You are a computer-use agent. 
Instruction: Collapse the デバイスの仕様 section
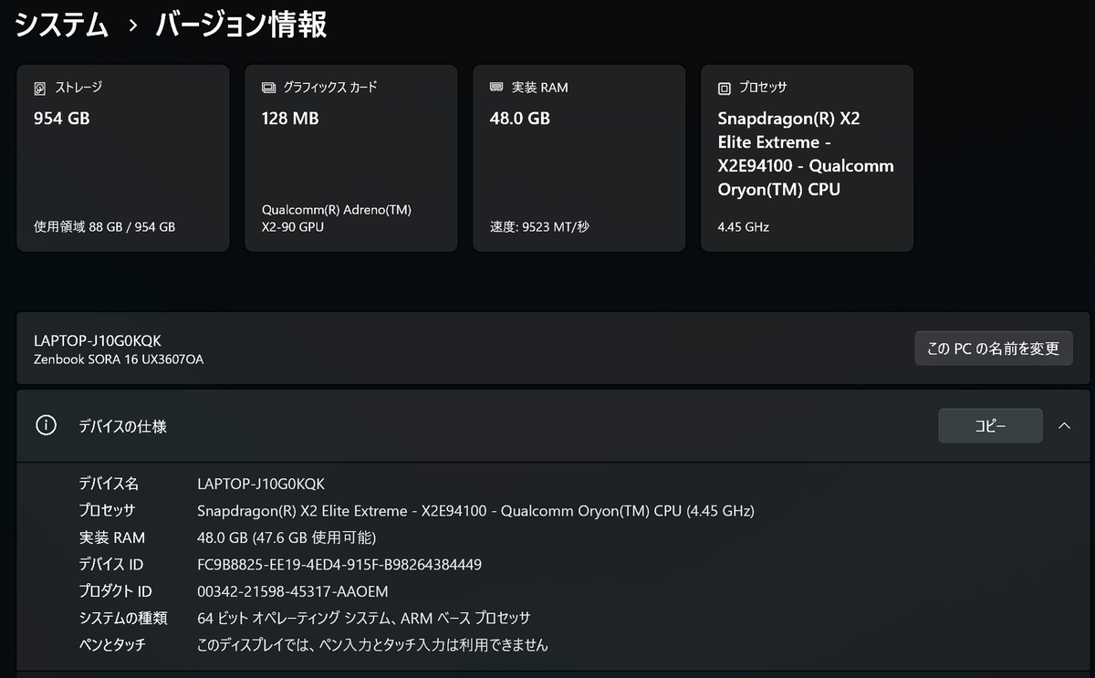coord(1064,425)
